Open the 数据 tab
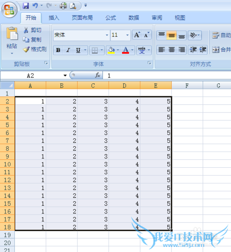The height and width of the screenshot is (252, 231). 134,18
